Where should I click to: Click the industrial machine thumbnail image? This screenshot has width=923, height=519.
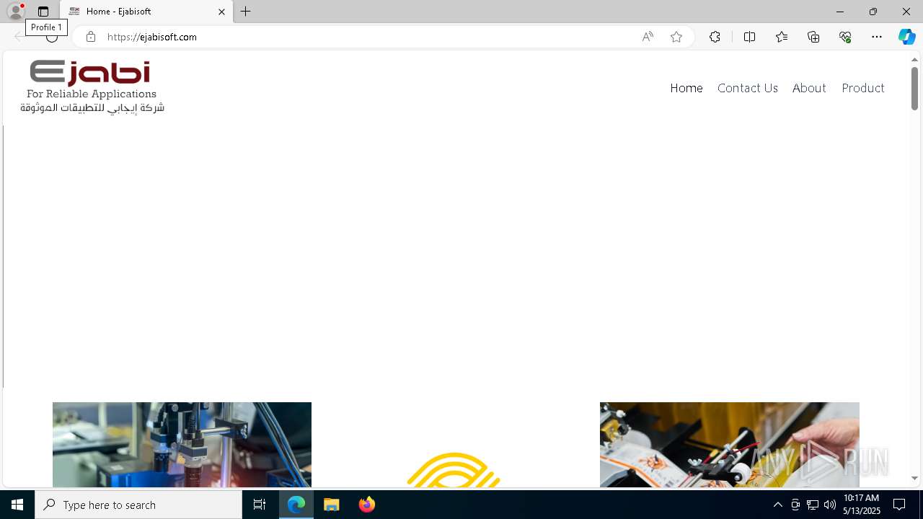point(182,445)
